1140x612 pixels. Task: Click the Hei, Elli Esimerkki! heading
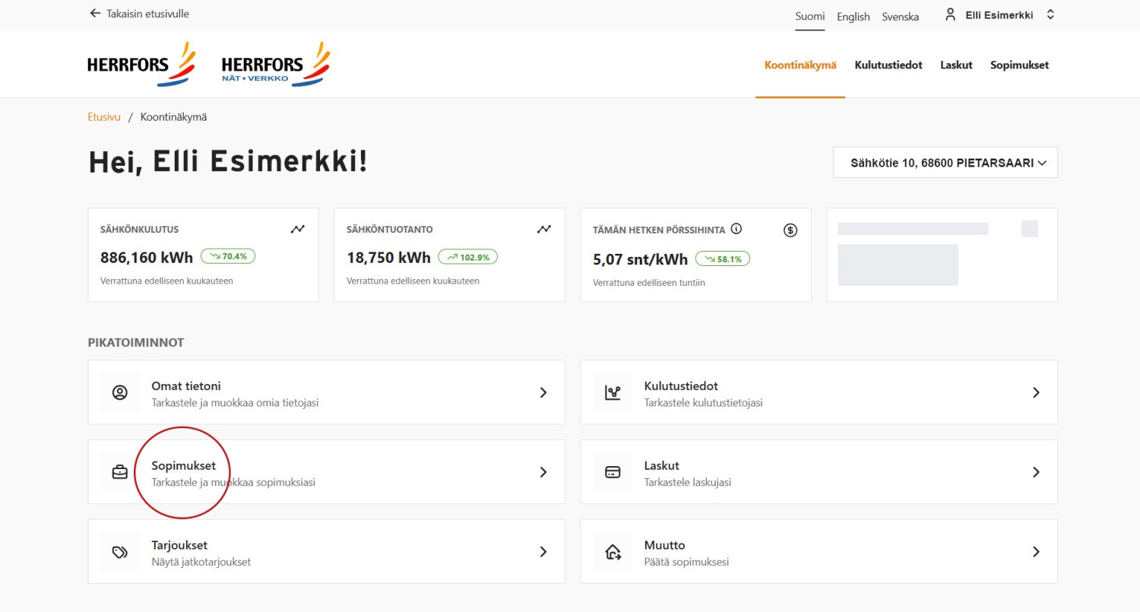pyautogui.click(x=228, y=162)
